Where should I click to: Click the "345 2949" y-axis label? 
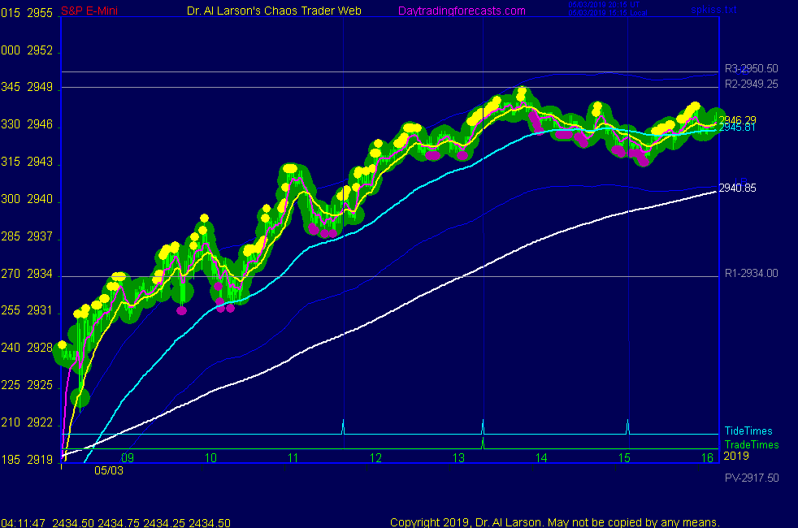(27, 87)
